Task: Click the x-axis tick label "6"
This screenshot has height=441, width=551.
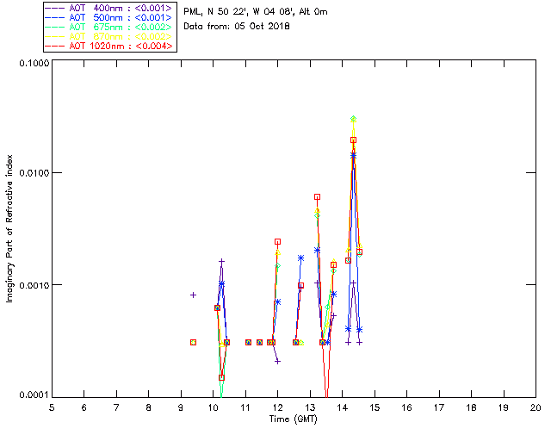Action: 84,408
